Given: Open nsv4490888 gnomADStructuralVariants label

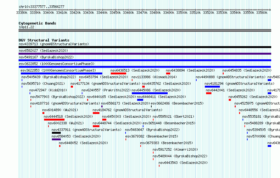Looking at the screenshot, I should coord(231,77).
